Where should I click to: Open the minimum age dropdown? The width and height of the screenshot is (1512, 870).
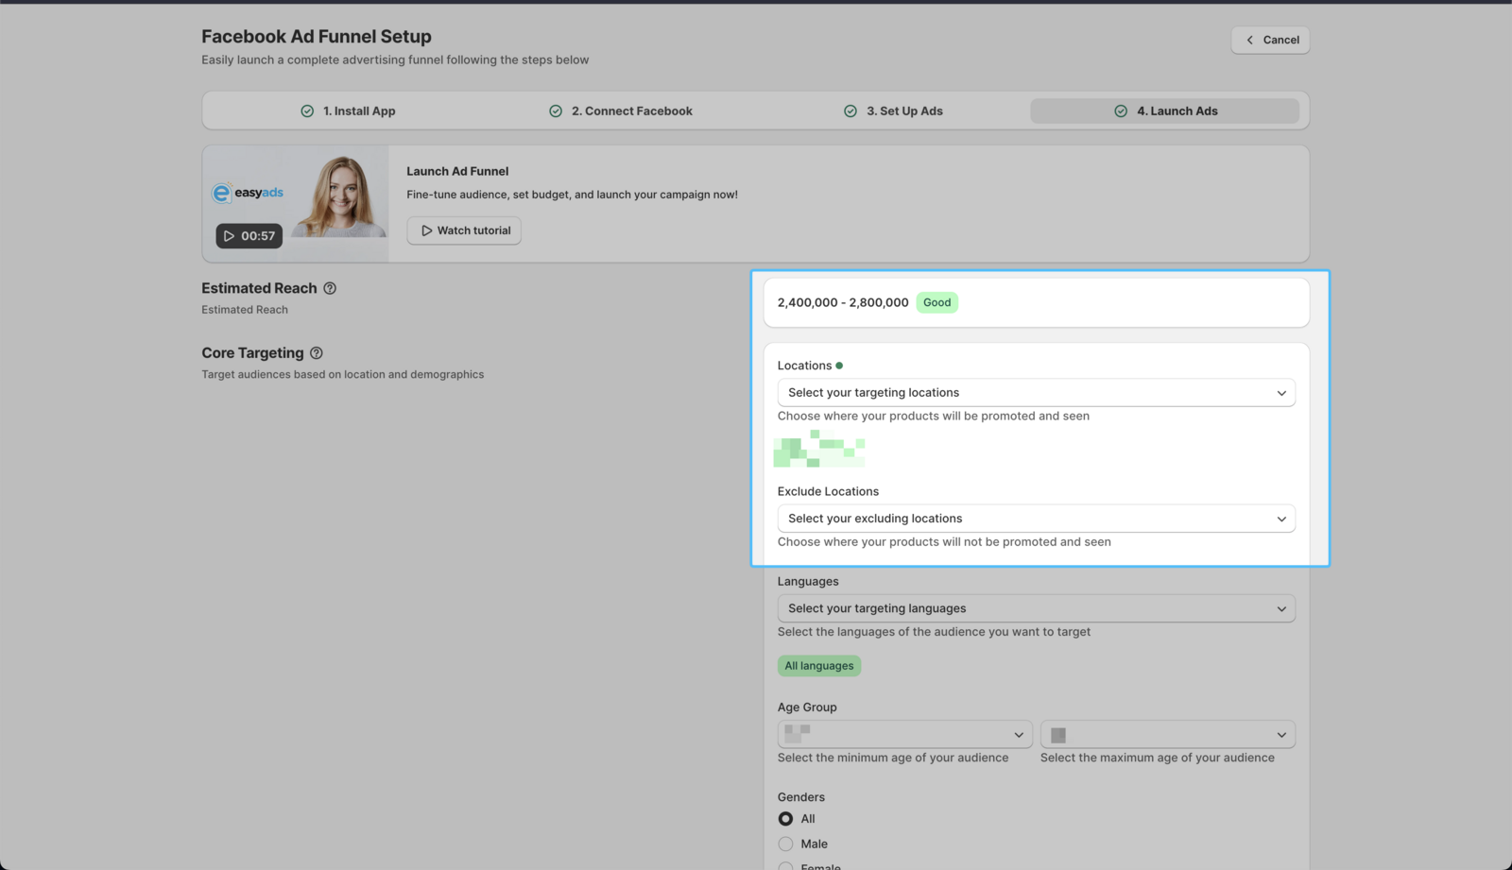click(x=904, y=735)
